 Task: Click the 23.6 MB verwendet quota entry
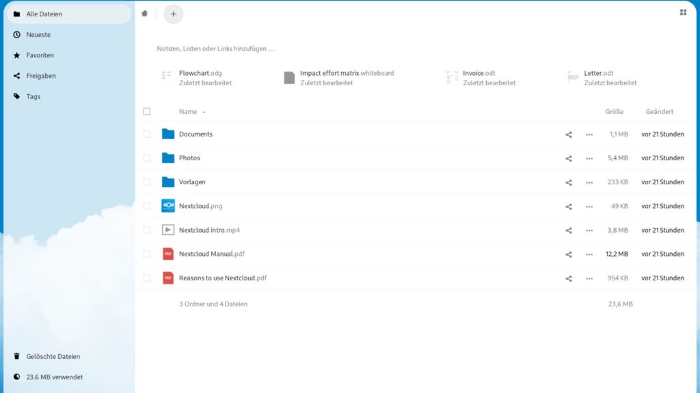pyautogui.click(x=69, y=377)
